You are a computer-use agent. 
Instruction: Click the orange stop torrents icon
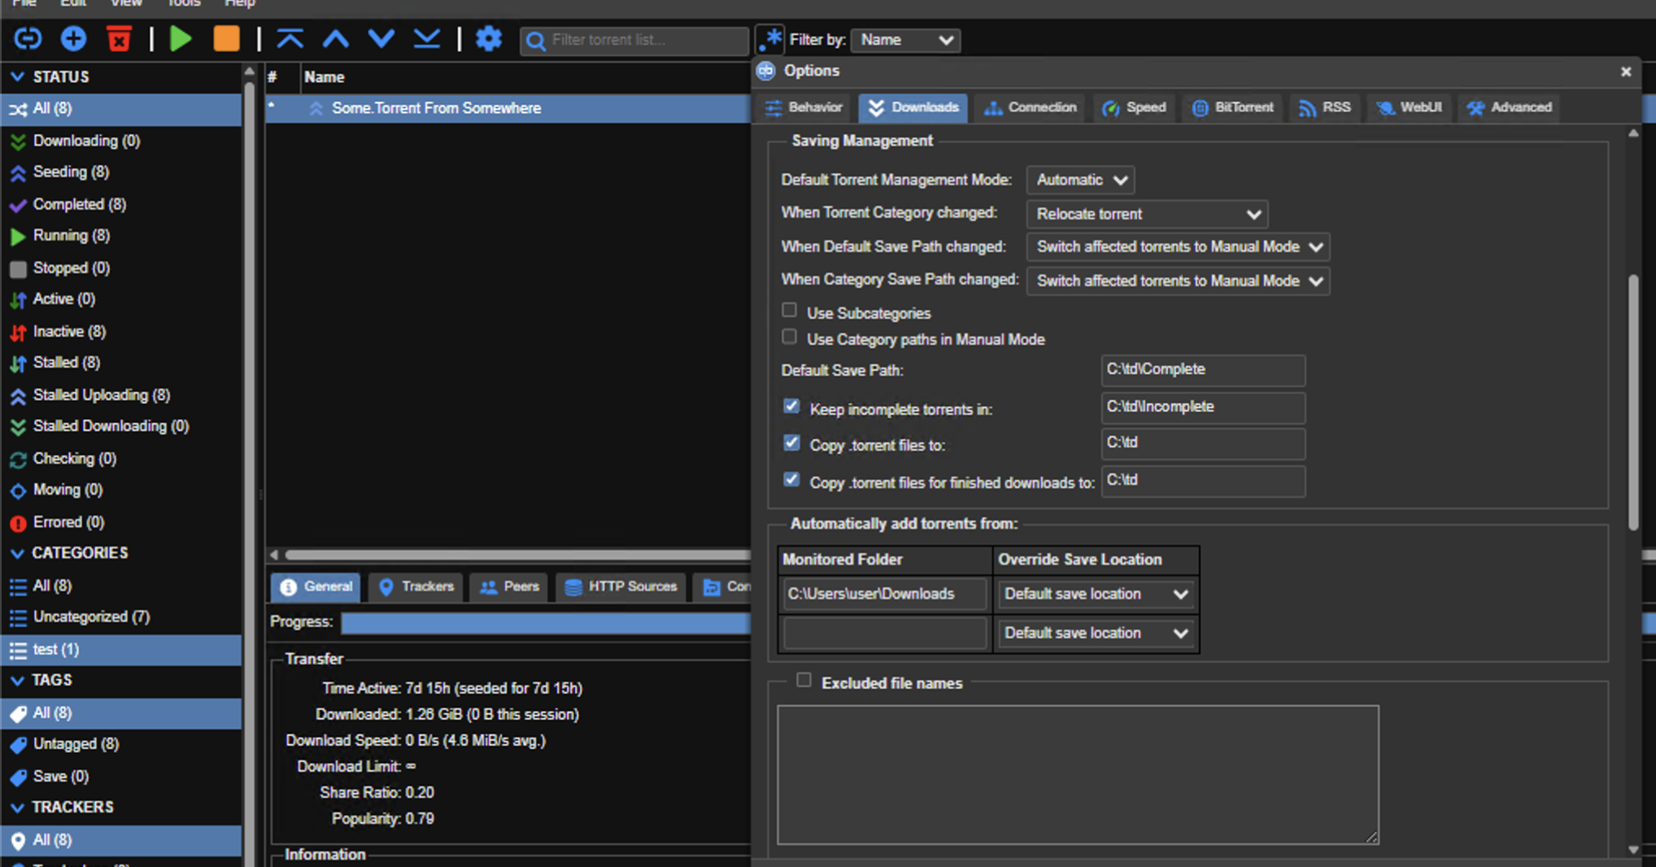pyautogui.click(x=226, y=39)
